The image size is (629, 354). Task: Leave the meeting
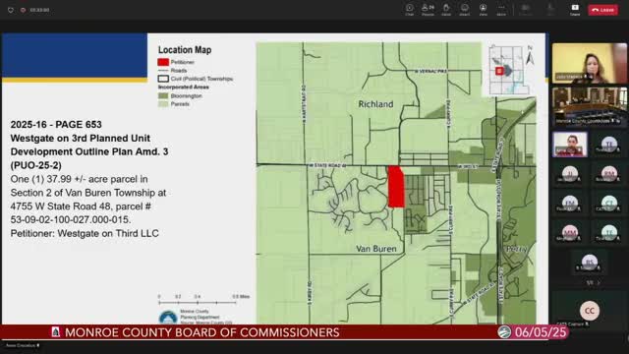tap(602, 10)
